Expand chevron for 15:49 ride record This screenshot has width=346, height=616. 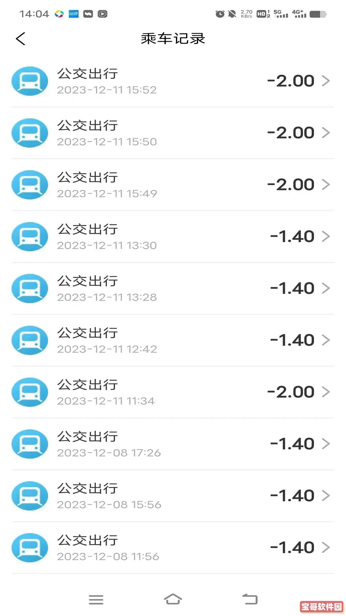326,184
